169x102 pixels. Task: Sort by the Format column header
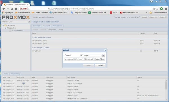[x=146, y=33]
